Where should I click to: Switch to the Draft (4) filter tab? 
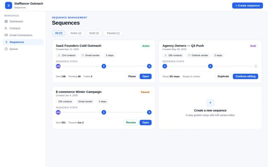(94, 33)
